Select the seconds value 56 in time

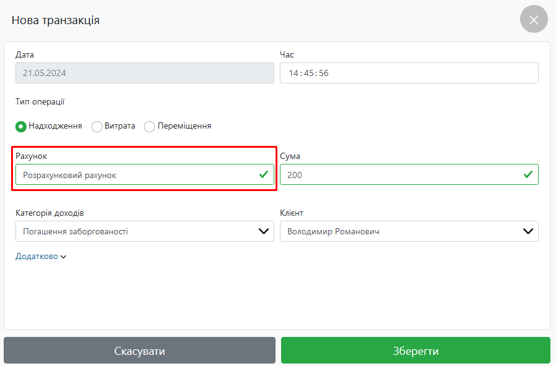coord(324,73)
